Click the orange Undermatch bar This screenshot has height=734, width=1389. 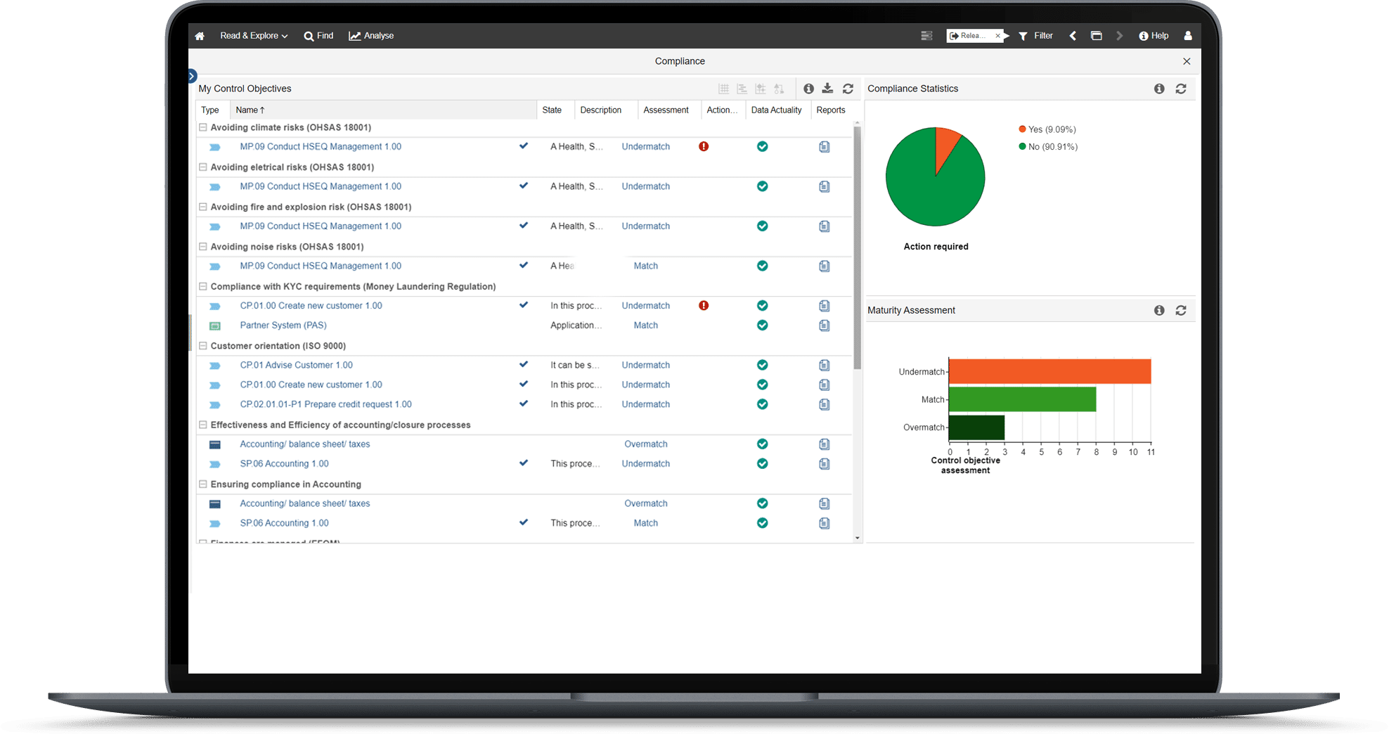pyautogui.click(x=1049, y=371)
